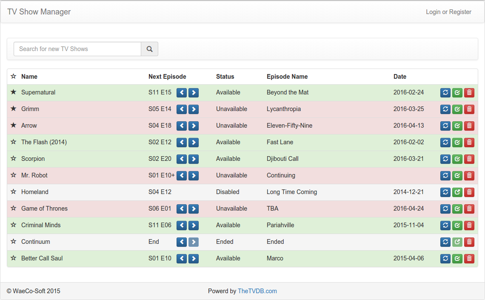The width and height of the screenshot is (485, 300).
Task: Go to previous episode for Supernatural
Action: [182, 92]
